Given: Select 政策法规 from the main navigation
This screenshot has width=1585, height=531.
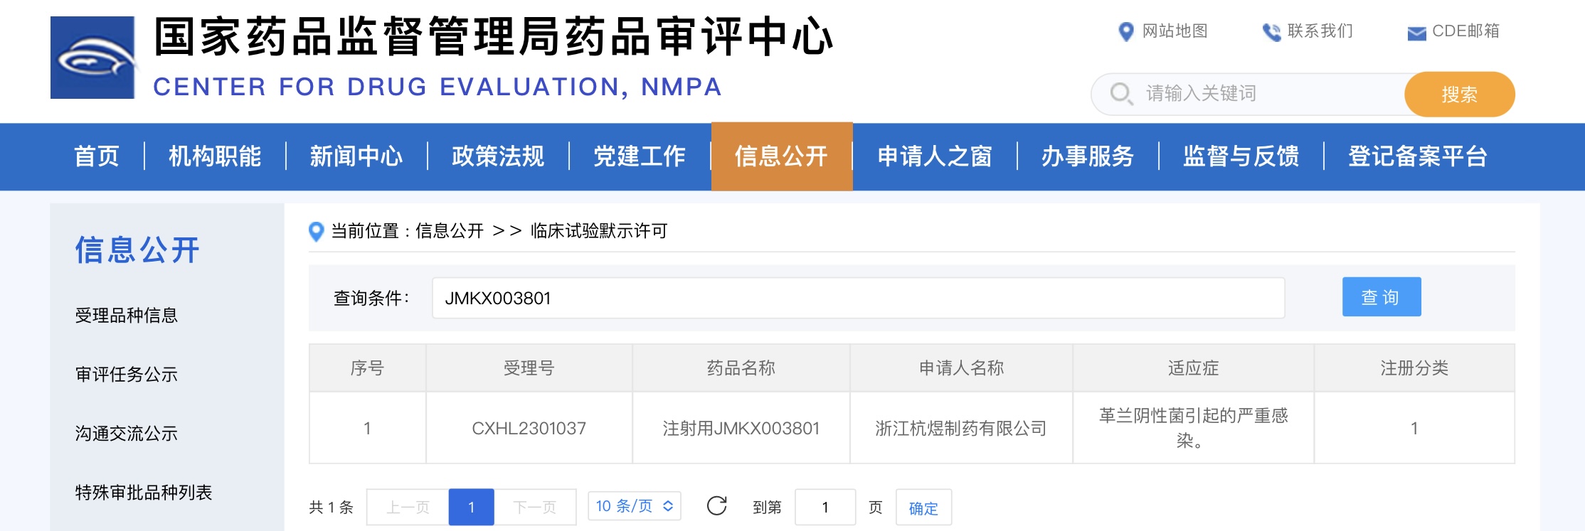Looking at the screenshot, I should point(498,156).
